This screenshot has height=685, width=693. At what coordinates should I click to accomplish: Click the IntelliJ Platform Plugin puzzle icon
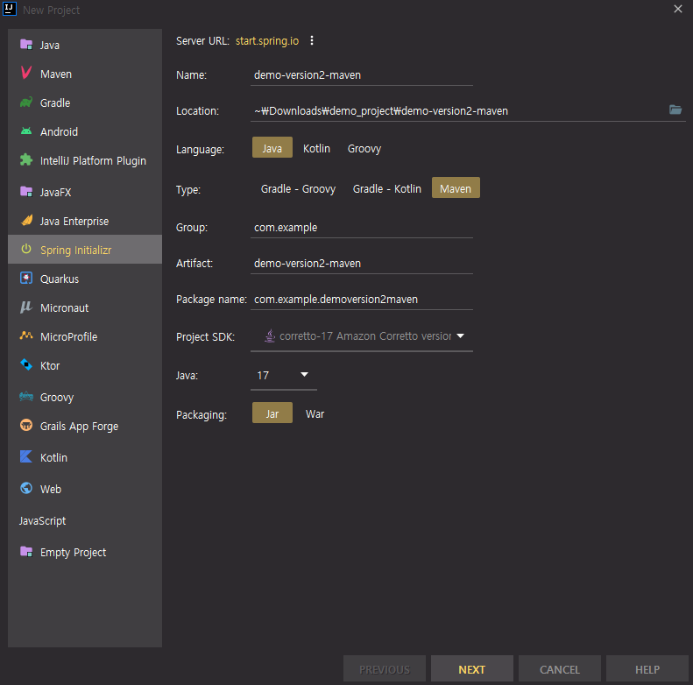26,160
